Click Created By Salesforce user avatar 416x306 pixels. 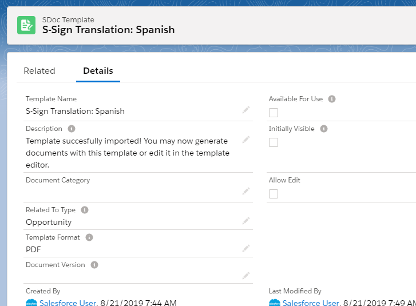click(31, 303)
